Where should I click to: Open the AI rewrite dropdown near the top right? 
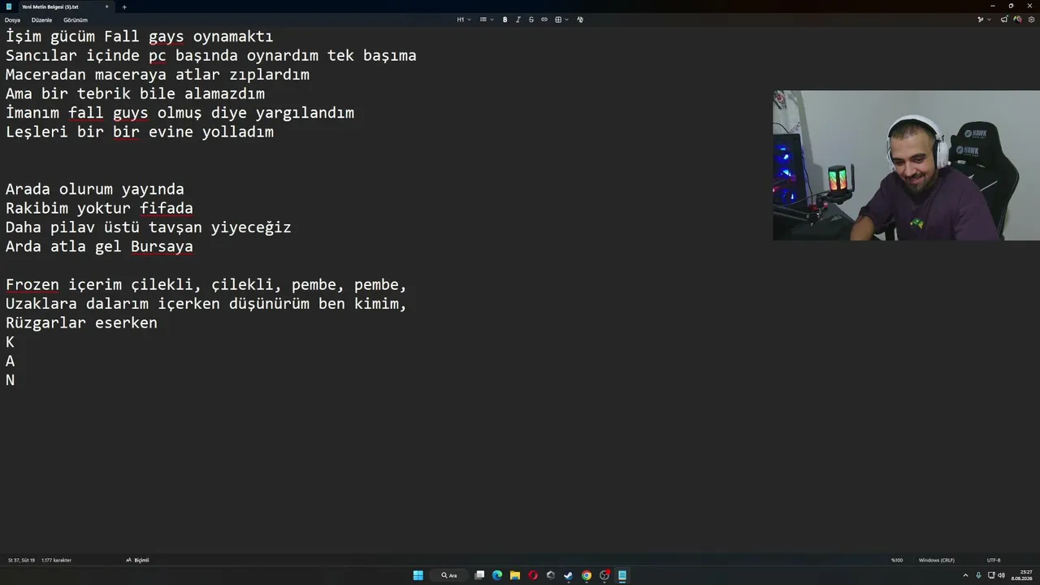click(x=984, y=19)
